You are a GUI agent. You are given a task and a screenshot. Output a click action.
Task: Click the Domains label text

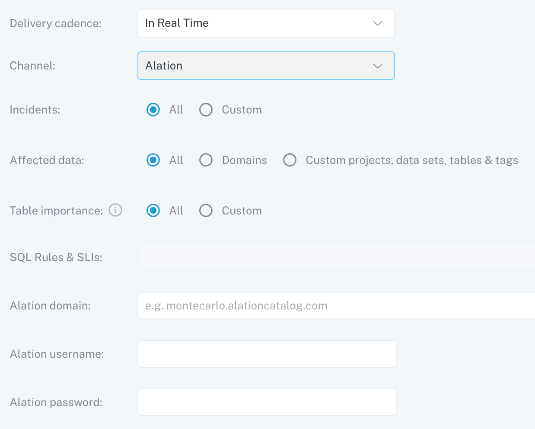pos(244,160)
